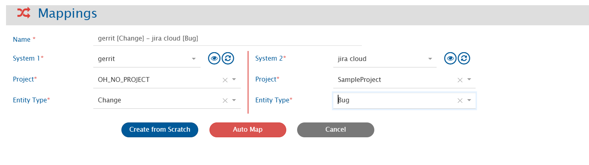Click the Create from Scratch button

160,130
